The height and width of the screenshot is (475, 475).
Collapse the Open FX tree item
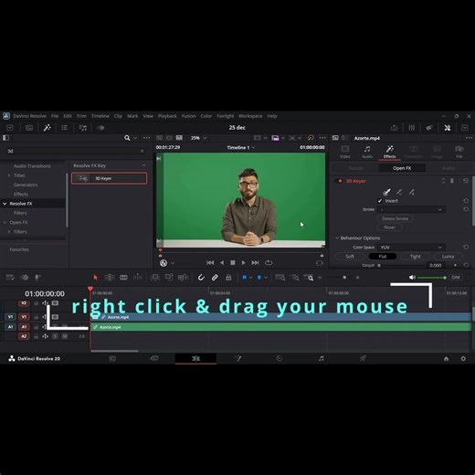[x=5, y=222]
